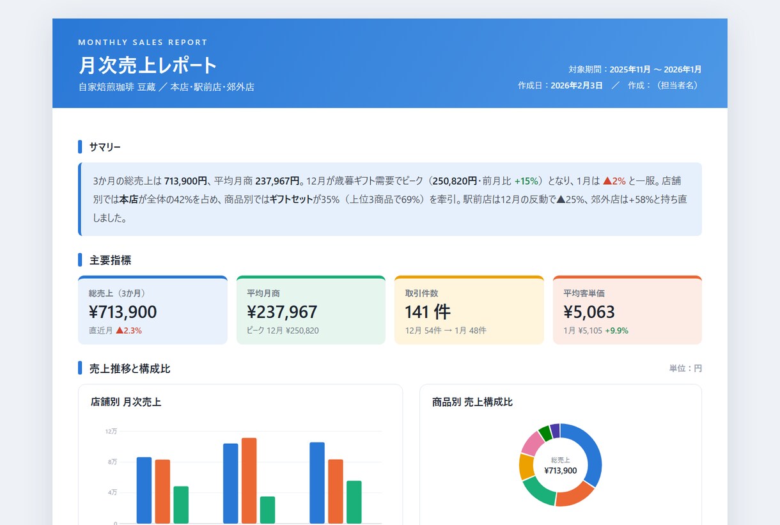Screen dimensions: 780x525
Task: Click the large blue donut chart segment
Action: (593, 451)
